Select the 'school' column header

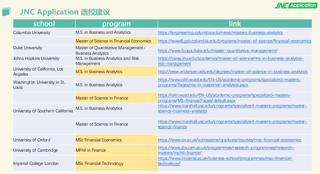[44, 24]
